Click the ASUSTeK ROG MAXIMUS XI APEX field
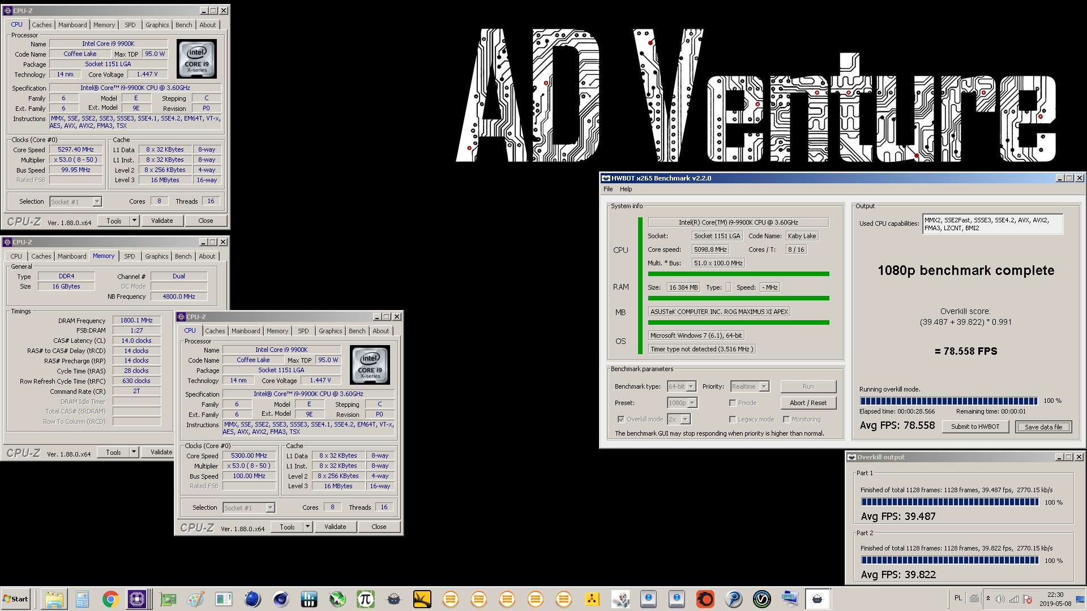The height and width of the screenshot is (611, 1087). pos(719,312)
